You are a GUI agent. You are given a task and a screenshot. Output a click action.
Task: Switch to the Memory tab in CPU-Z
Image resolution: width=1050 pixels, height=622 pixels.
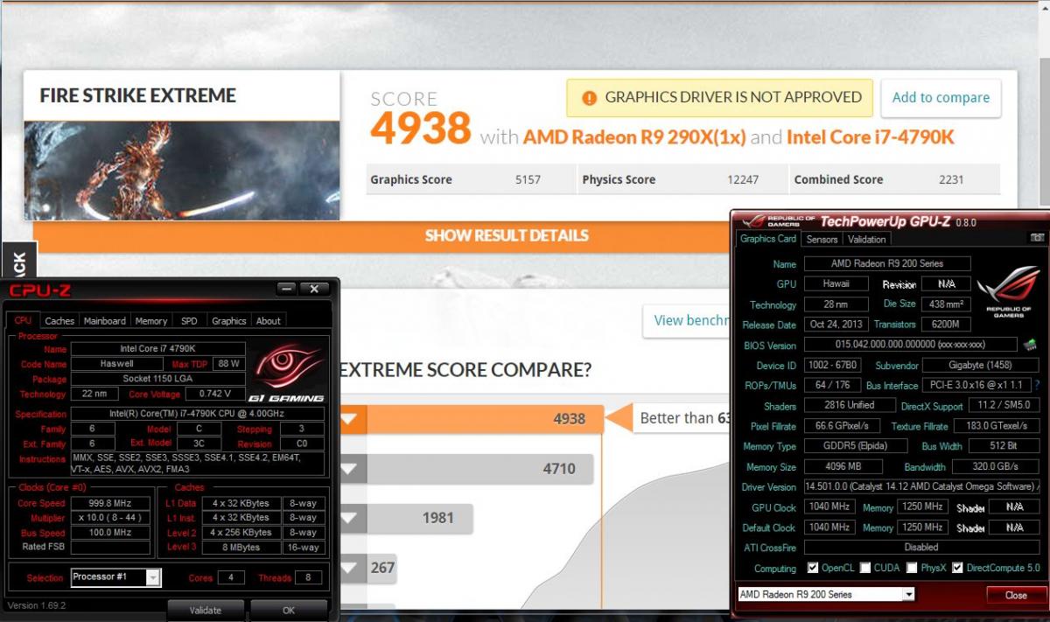[x=151, y=321]
